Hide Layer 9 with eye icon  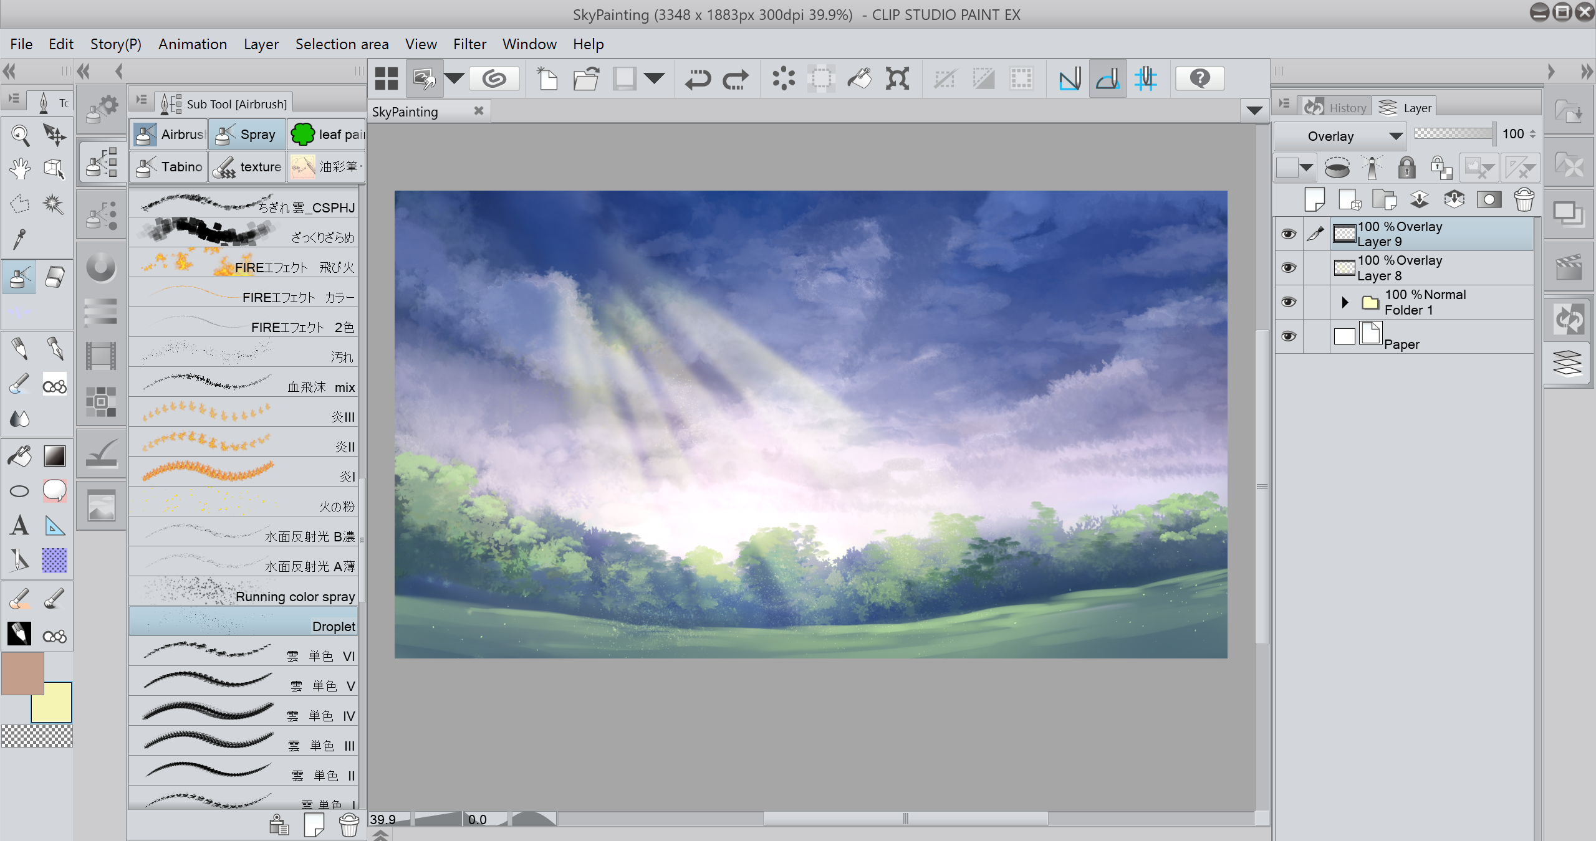point(1288,234)
